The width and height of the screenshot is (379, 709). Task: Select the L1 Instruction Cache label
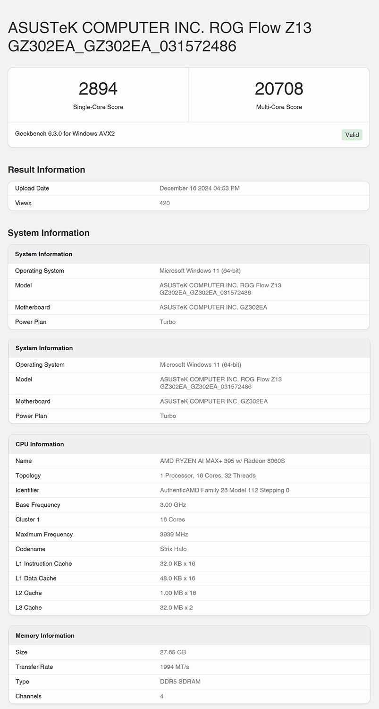[44, 563]
